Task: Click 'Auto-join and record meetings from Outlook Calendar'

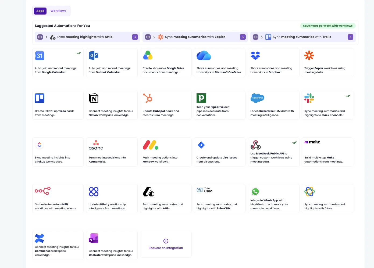Action: pos(109,70)
